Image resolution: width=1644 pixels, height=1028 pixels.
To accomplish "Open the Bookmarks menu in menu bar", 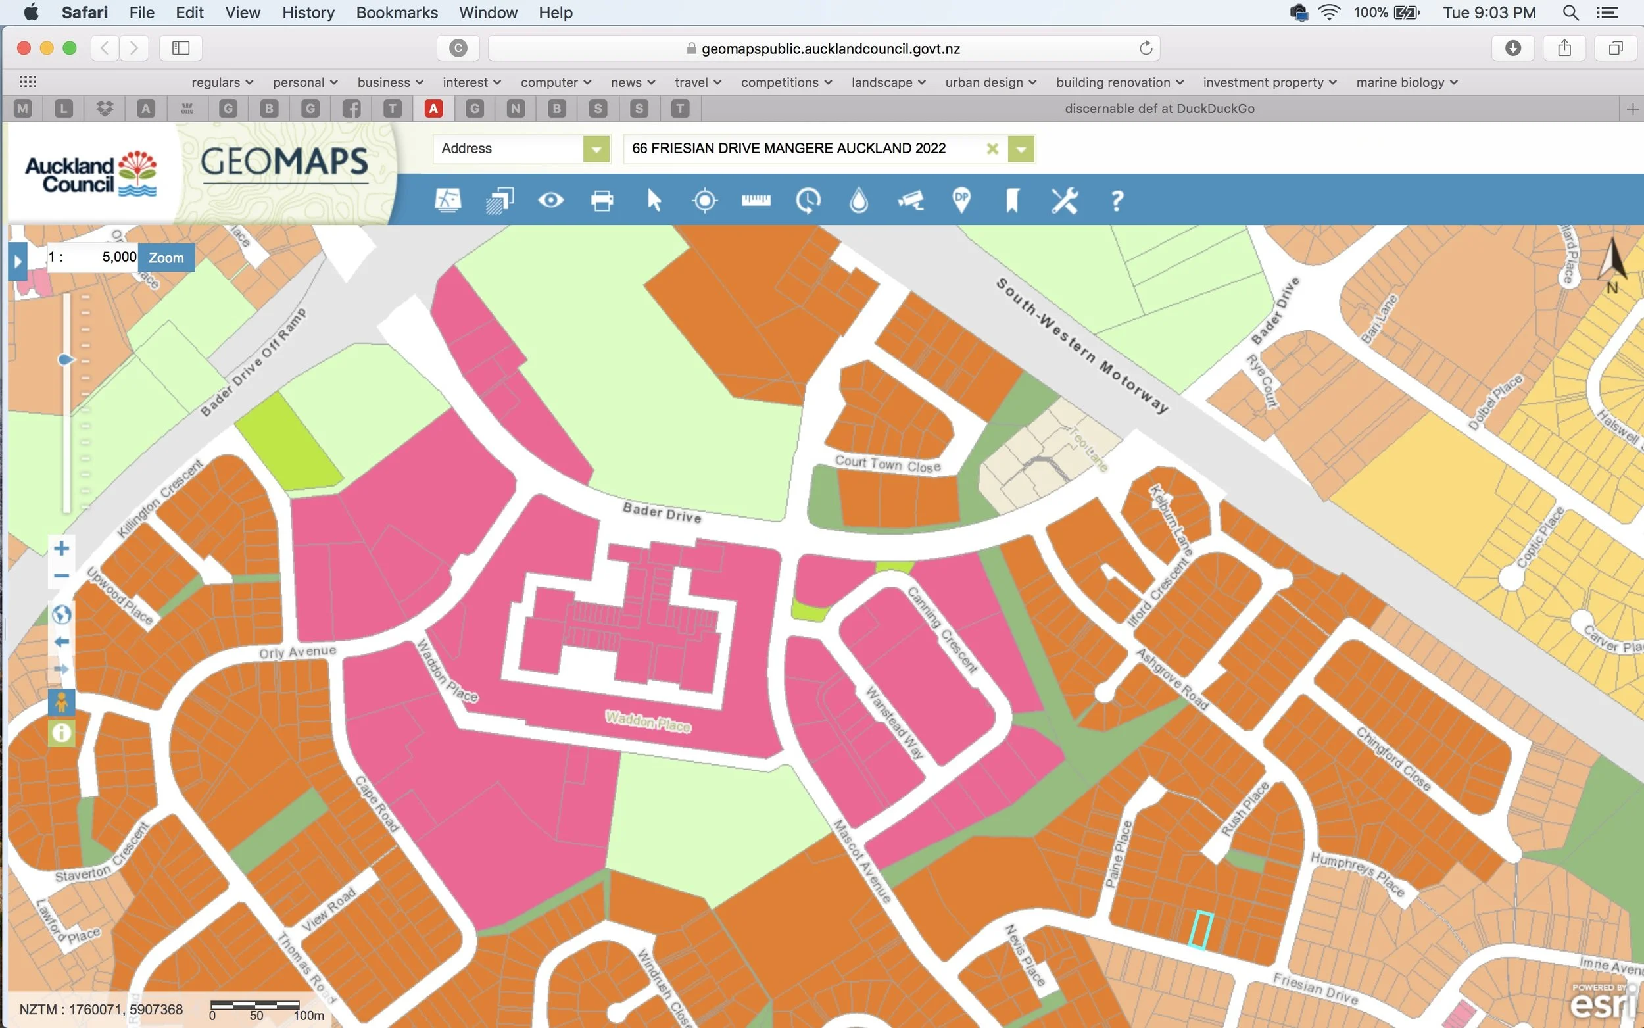I will coord(397,12).
